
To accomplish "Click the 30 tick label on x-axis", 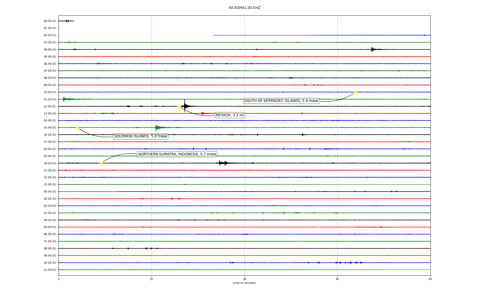I will (x=244, y=279).
